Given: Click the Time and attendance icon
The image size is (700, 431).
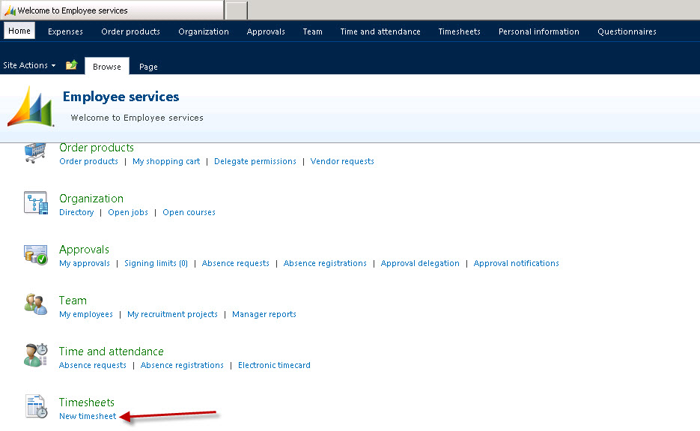Looking at the screenshot, I should point(35,356).
